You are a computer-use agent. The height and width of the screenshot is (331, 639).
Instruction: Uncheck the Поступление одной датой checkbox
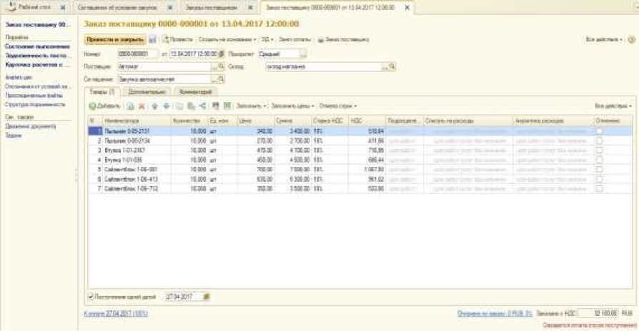(x=91, y=297)
